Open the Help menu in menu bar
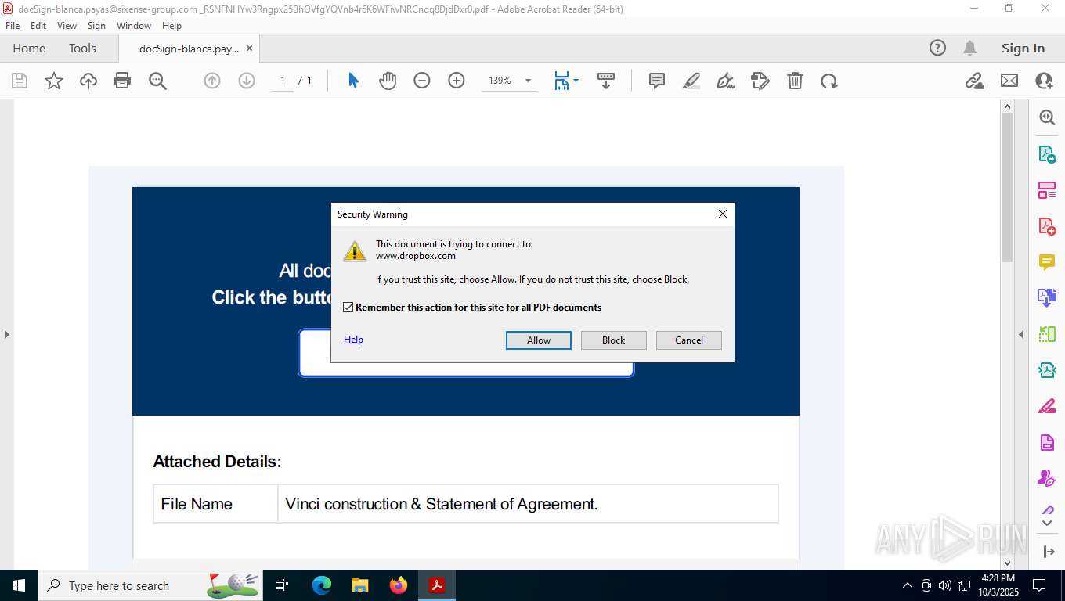The width and height of the screenshot is (1065, 601). (171, 26)
